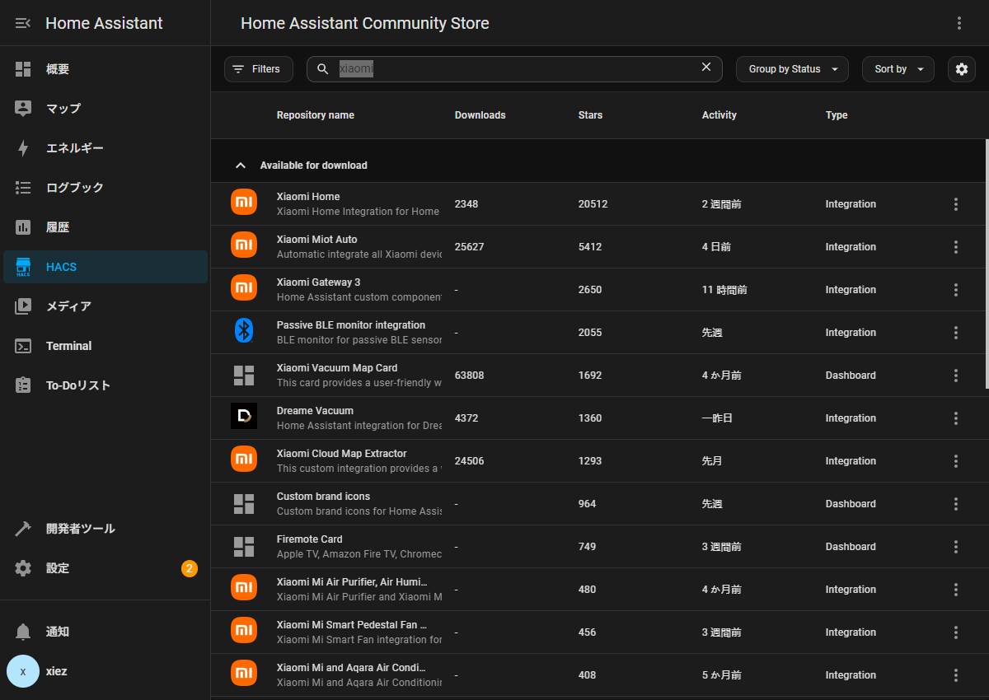Image resolution: width=989 pixels, height=700 pixels.
Task: Collapse the Home Assistant sidebar menu icon
Action: tap(23, 23)
